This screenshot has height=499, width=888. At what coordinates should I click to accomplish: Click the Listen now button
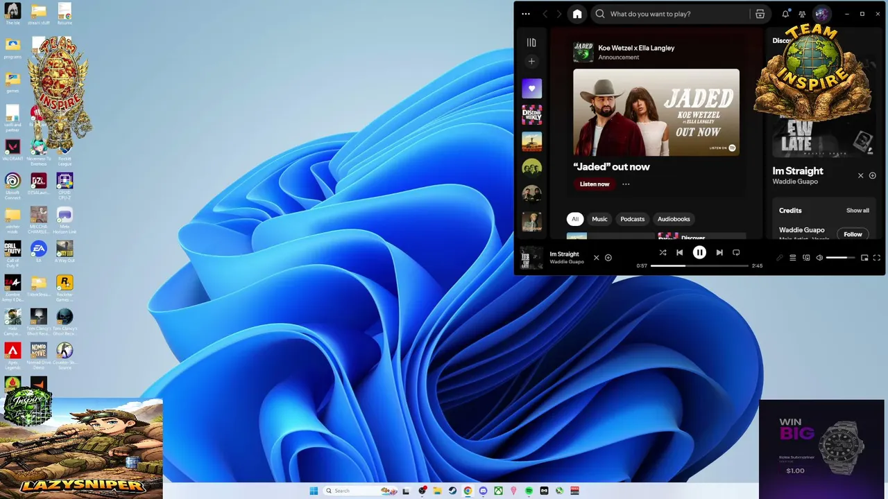click(595, 184)
